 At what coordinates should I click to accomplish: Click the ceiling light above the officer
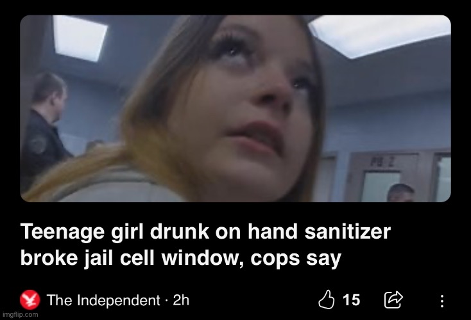[80, 38]
